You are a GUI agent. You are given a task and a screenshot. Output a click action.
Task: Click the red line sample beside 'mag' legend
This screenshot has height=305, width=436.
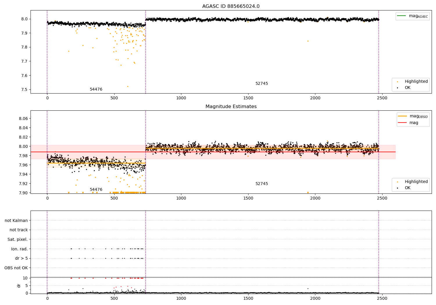(403, 123)
